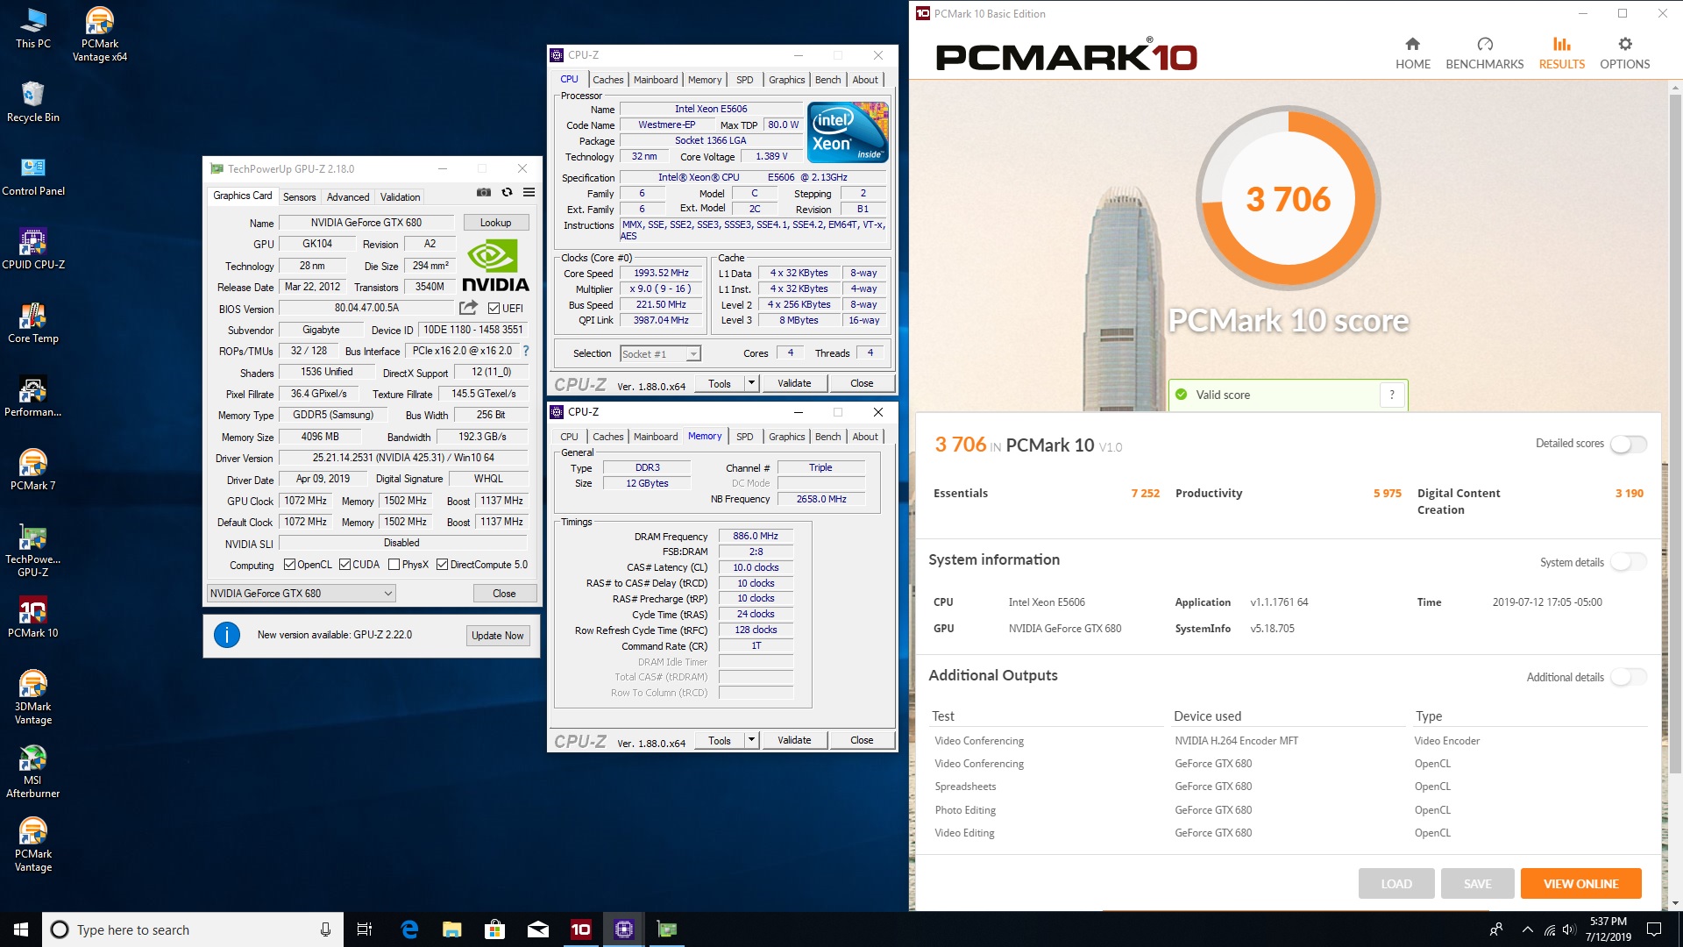The height and width of the screenshot is (947, 1683).
Task: Click GPU-Z refresh icon
Action: pyautogui.click(x=507, y=192)
